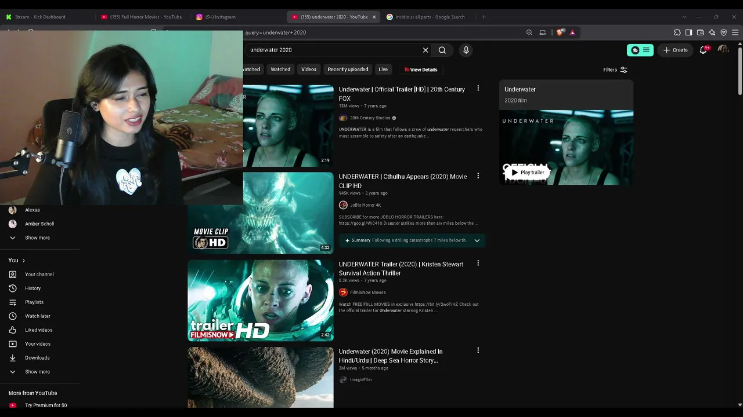The image size is (743, 417).
Task: Select the Live filter chip
Action: click(383, 69)
